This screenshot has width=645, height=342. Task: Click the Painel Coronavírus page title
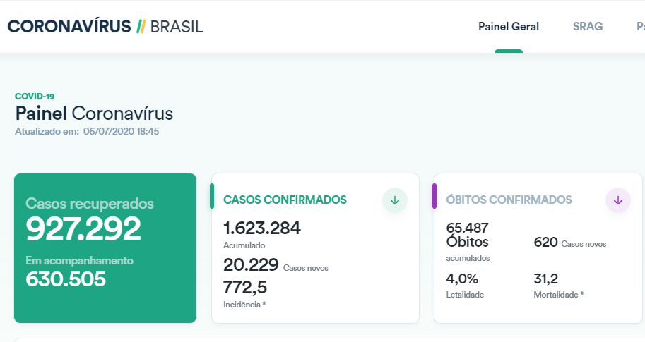[94, 114]
